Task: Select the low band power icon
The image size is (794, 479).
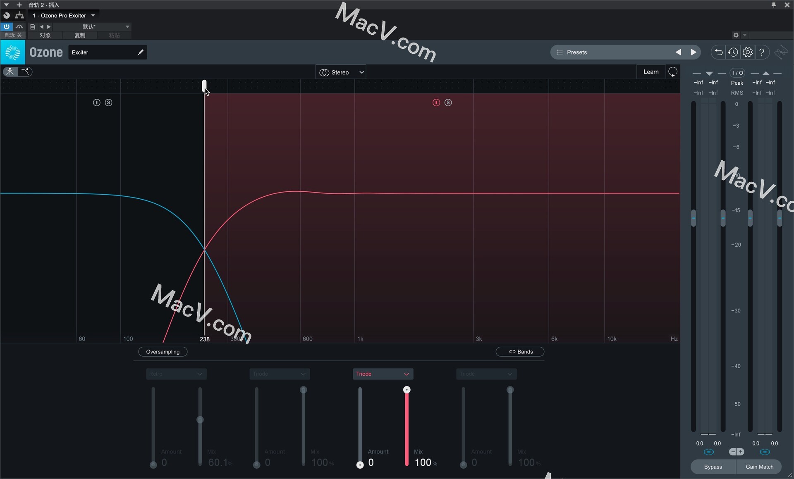Action: (96, 102)
